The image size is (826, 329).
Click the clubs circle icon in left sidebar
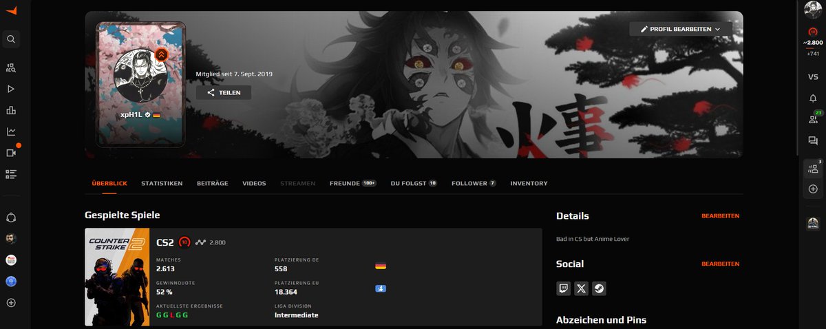(11, 217)
